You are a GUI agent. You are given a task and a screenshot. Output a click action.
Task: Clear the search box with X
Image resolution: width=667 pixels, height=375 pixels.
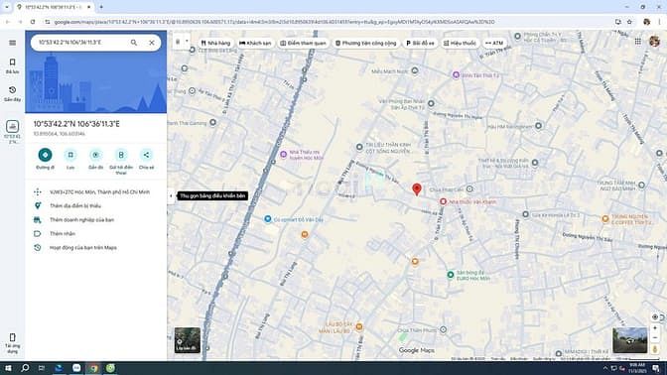click(152, 43)
